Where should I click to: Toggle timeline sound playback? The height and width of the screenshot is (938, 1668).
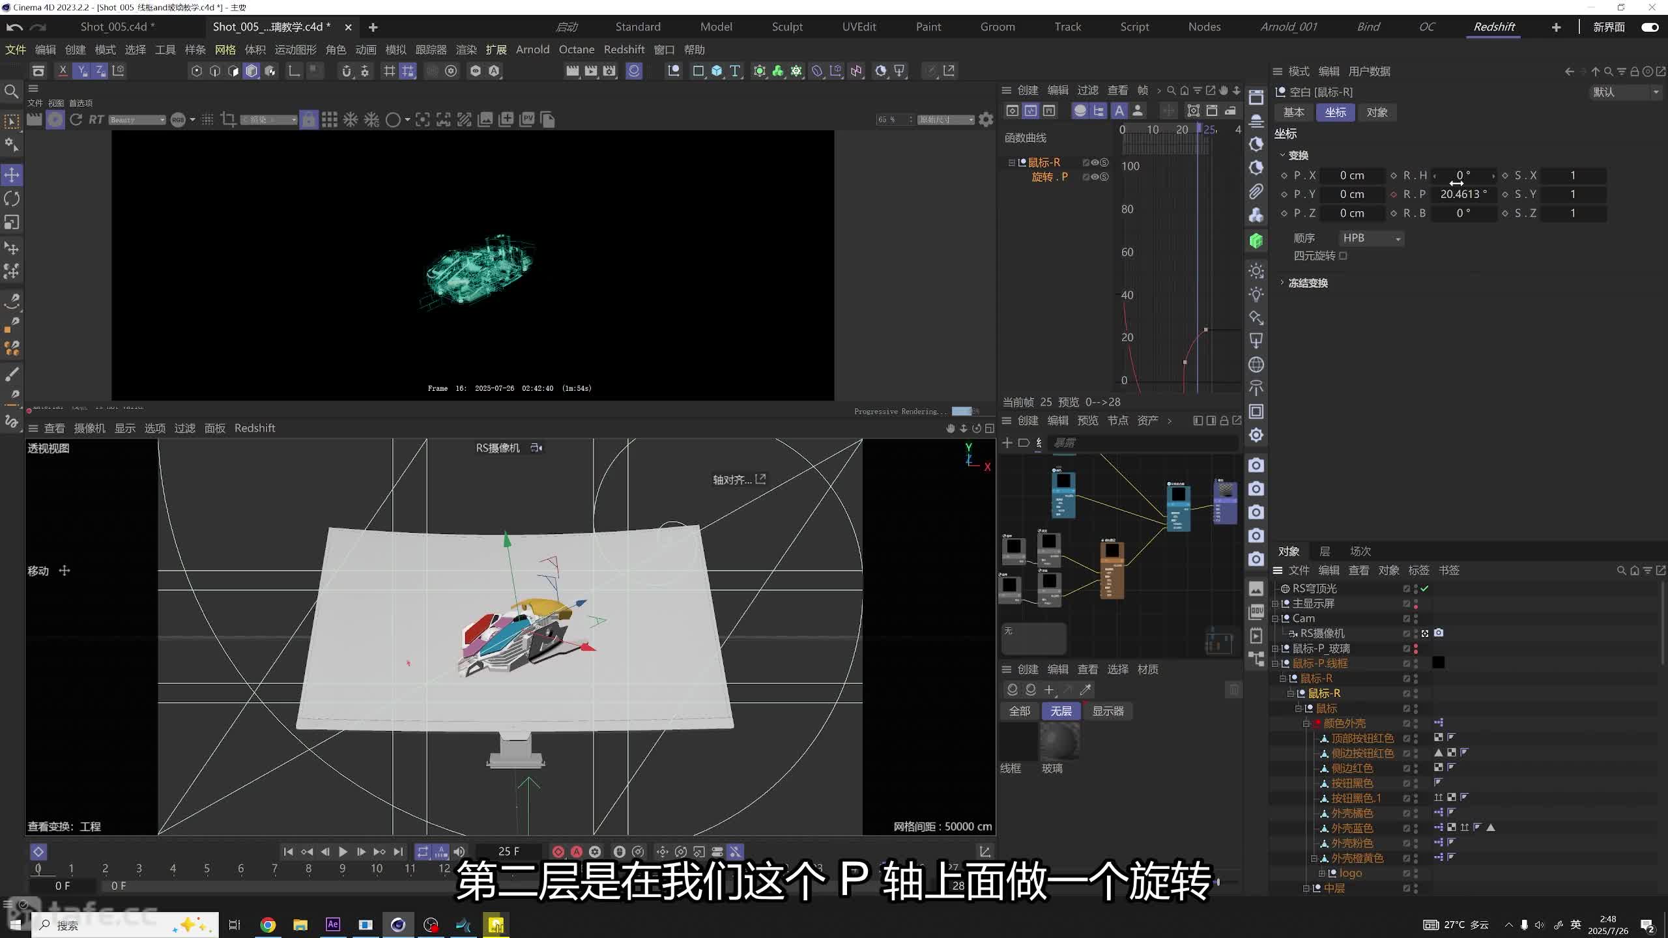459,851
